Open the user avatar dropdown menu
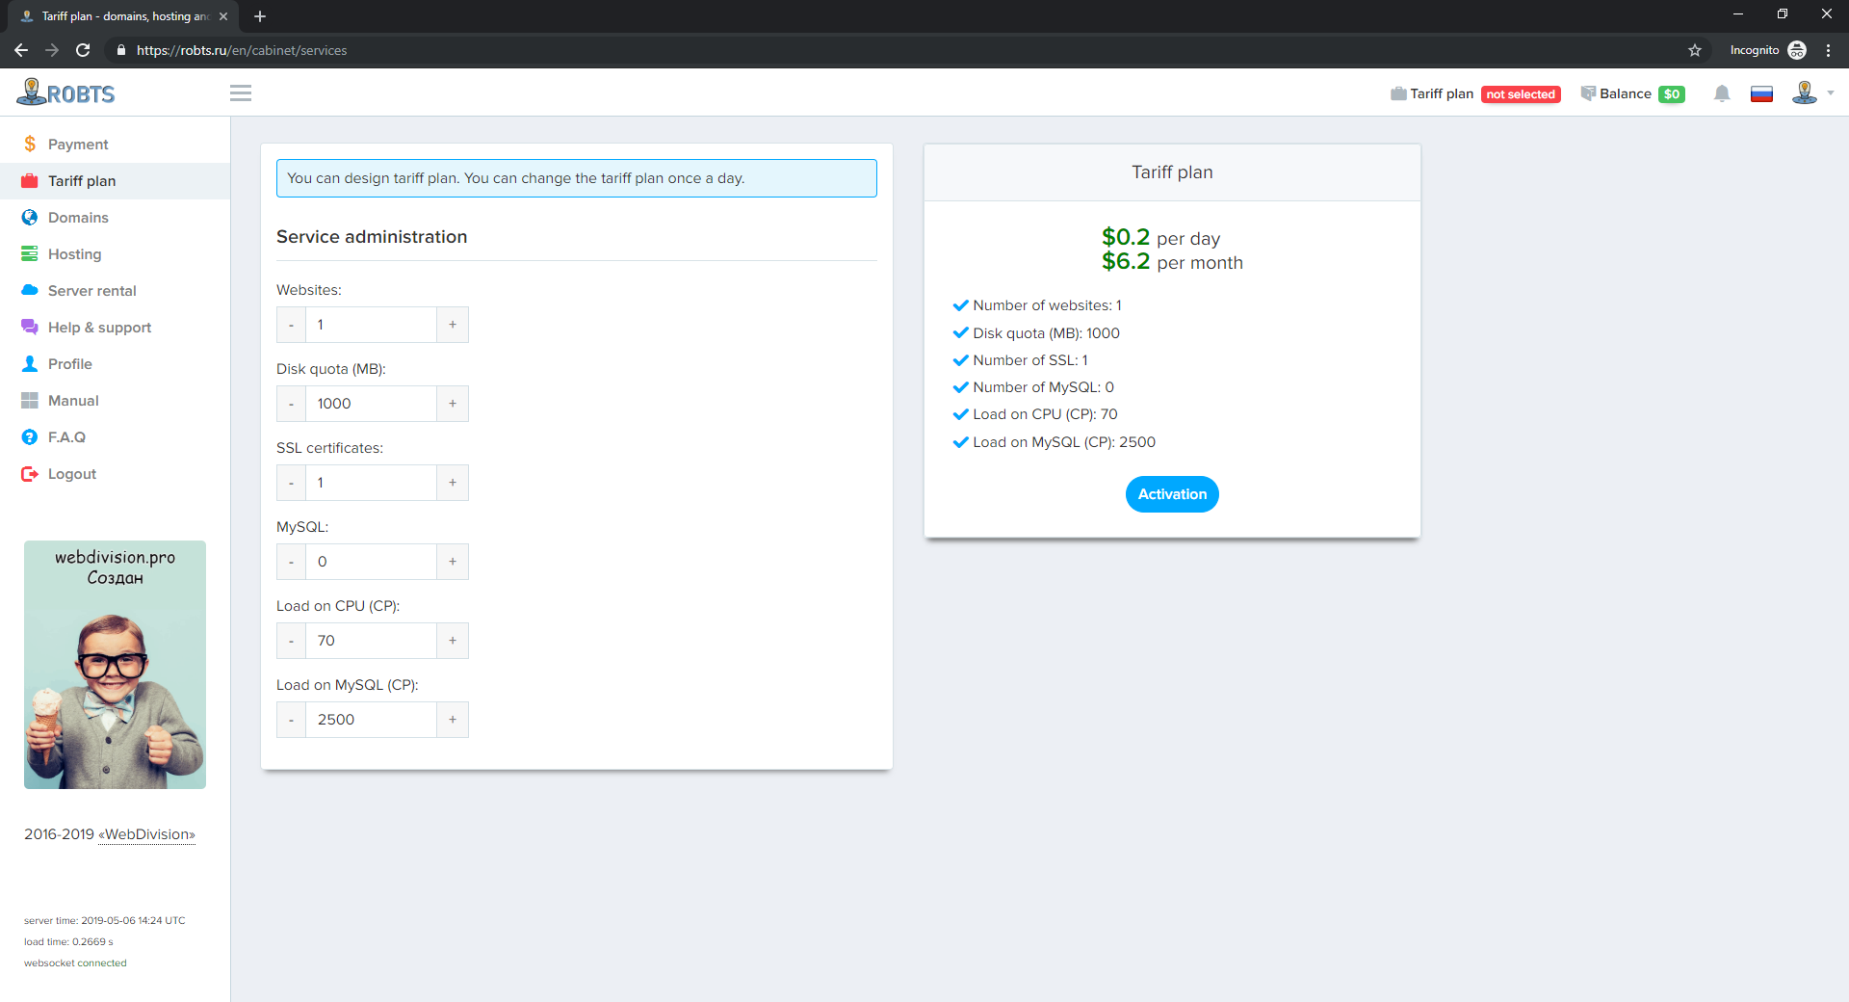Image resolution: width=1849 pixels, height=1002 pixels. (1810, 93)
